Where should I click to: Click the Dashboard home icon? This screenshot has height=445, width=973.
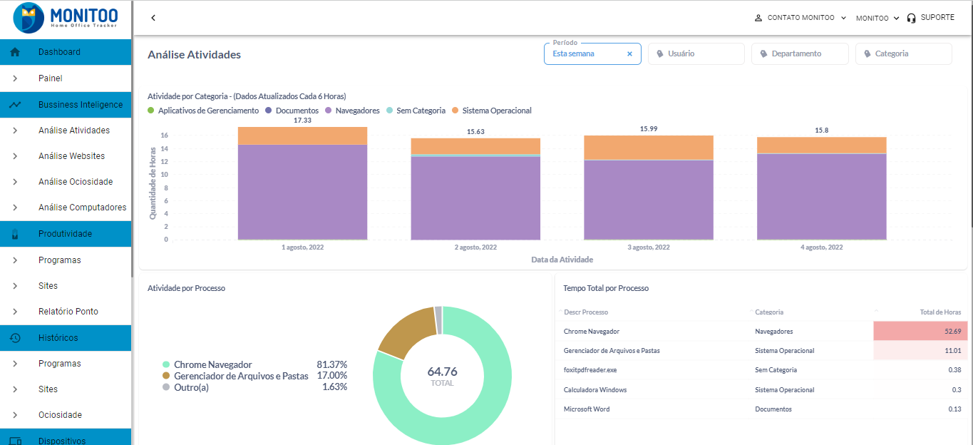(15, 52)
